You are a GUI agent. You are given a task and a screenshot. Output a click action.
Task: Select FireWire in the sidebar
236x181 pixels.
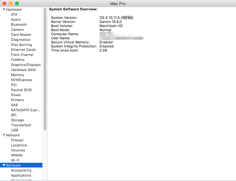[18, 60]
